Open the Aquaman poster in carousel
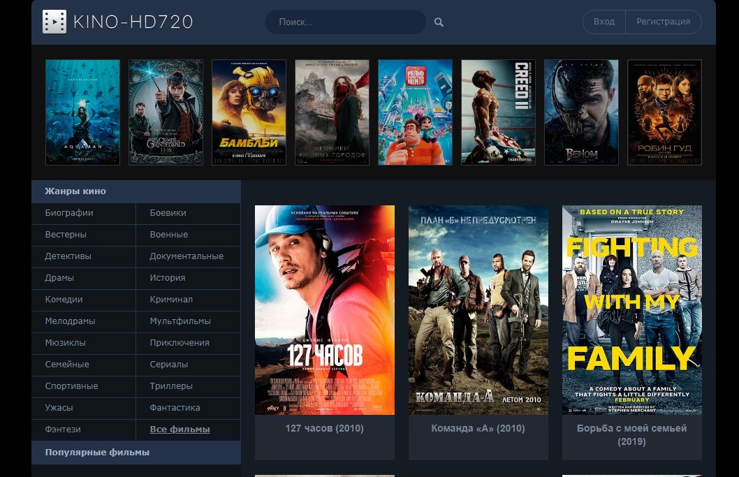The image size is (739, 477). point(82,112)
